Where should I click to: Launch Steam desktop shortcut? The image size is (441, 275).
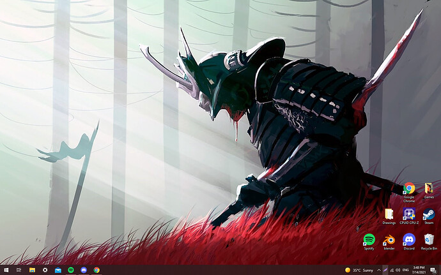pos(429,216)
